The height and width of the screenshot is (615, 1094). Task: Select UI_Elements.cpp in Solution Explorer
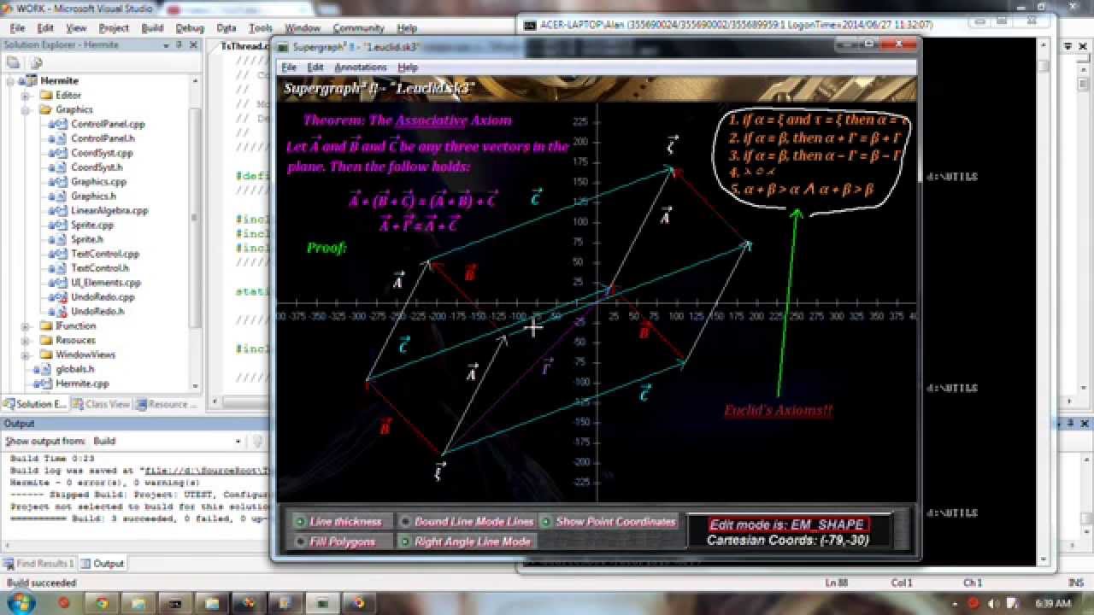pos(106,283)
